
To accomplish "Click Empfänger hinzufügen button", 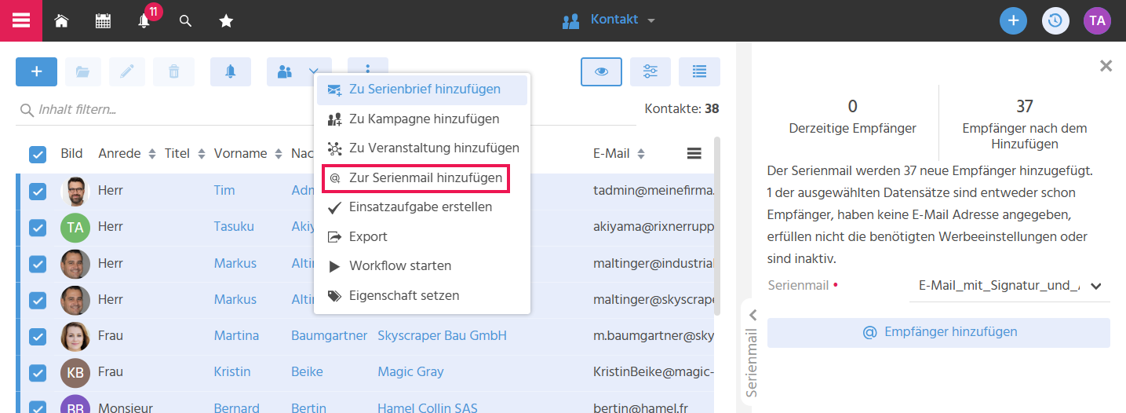I will pos(938,332).
